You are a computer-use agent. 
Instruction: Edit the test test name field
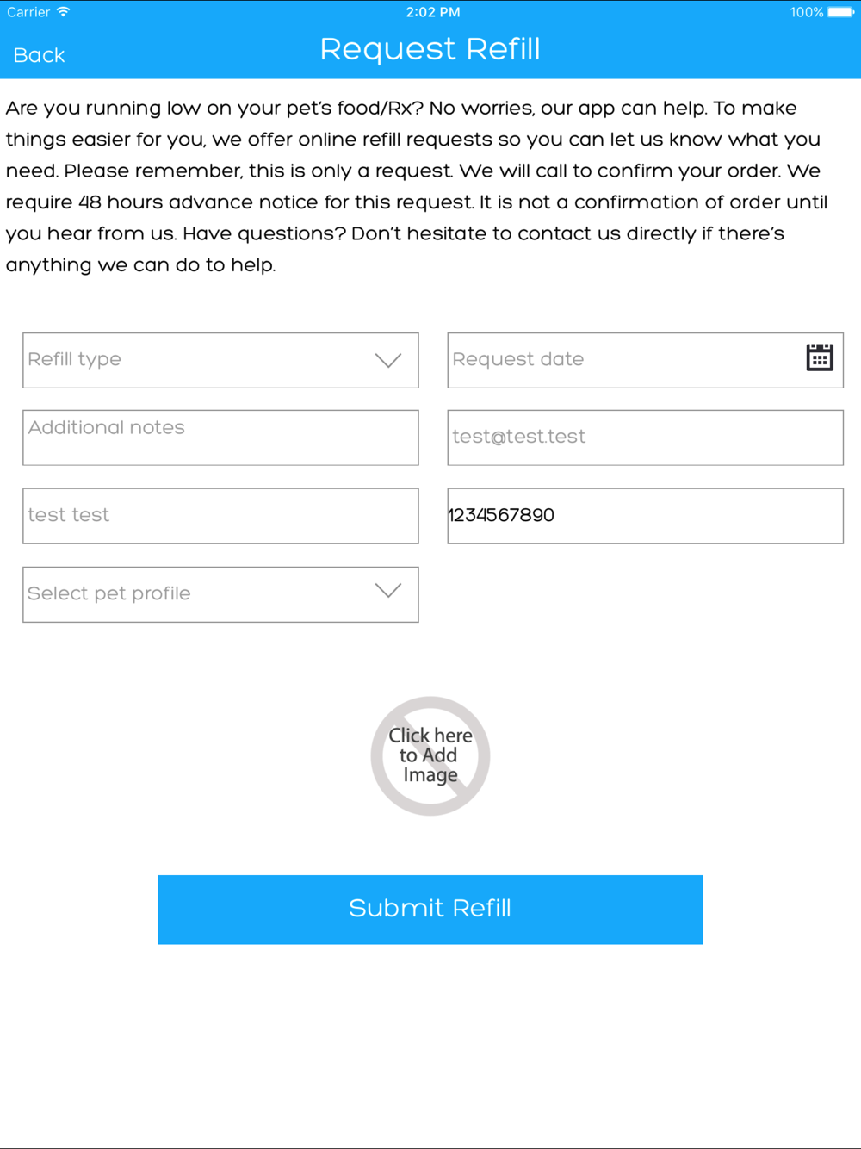pos(220,516)
